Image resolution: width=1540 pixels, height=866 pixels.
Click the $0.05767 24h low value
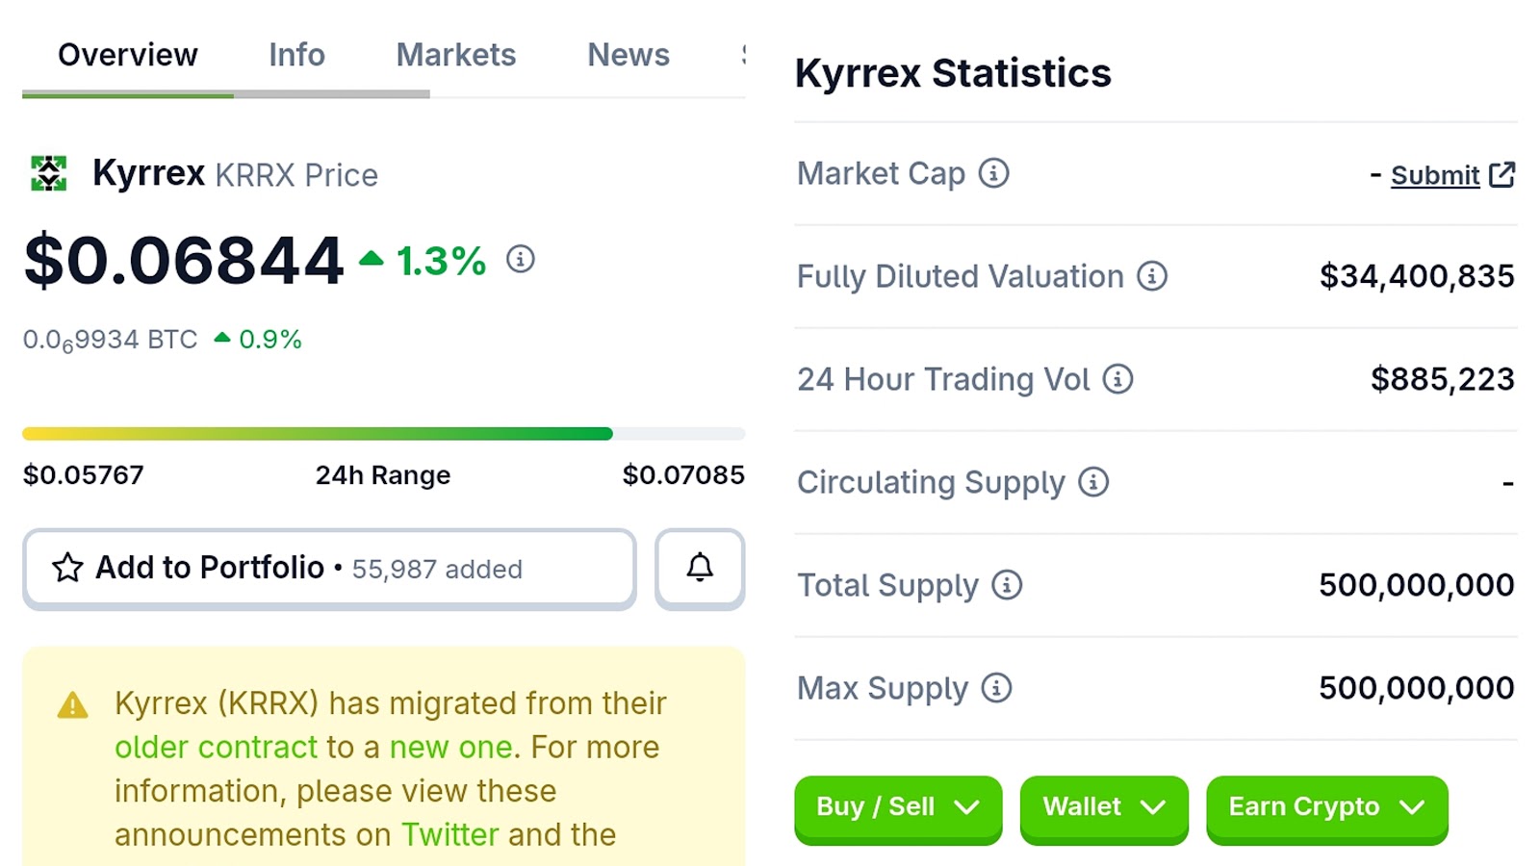point(84,474)
